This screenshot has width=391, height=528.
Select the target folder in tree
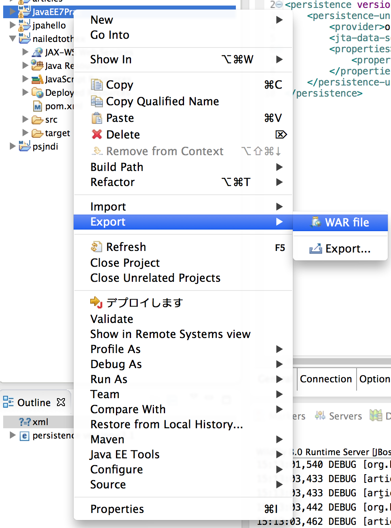pos(57,133)
